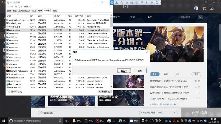The width and height of the screenshot is (221, 124).
Task: Sort by the Memory column header
Action: point(80,16)
